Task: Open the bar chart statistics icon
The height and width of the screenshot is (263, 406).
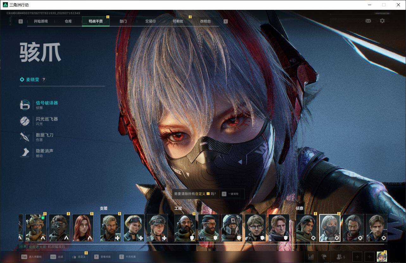Action: pyautogui.click(x=311, y=257)
